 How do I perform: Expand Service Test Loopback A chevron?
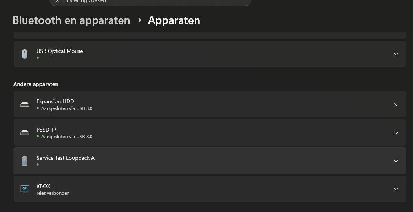coord(396,161)
